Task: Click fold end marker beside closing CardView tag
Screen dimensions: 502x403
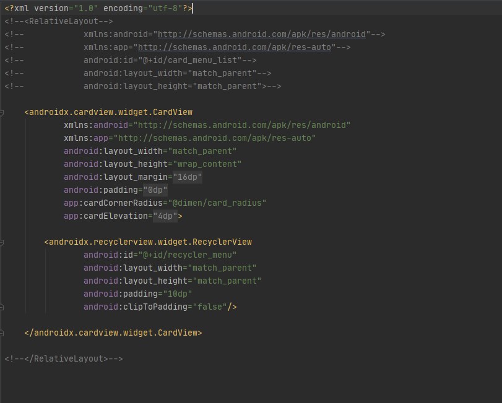Action: 2,333
